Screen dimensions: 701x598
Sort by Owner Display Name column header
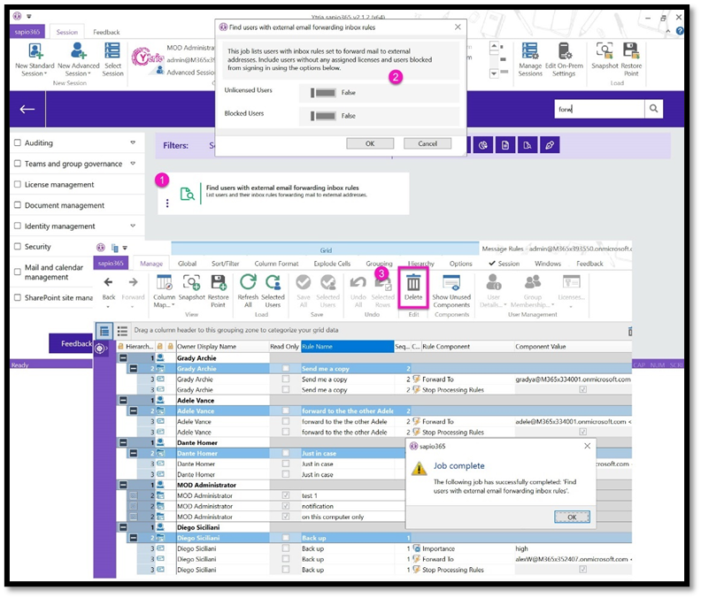pos(223,347)
